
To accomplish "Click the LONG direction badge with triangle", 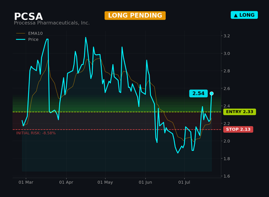I will coord(244,15).
